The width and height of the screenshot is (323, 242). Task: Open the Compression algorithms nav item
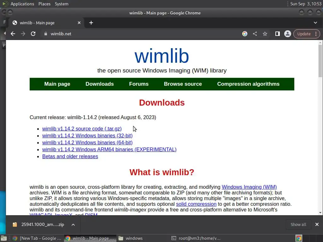pos(249,84)
